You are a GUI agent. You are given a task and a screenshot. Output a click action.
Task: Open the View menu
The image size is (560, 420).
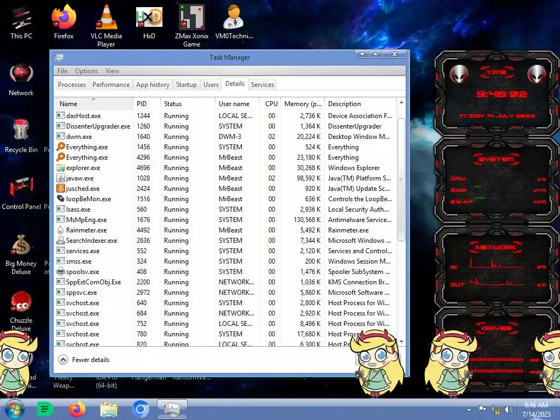(112, 71)
